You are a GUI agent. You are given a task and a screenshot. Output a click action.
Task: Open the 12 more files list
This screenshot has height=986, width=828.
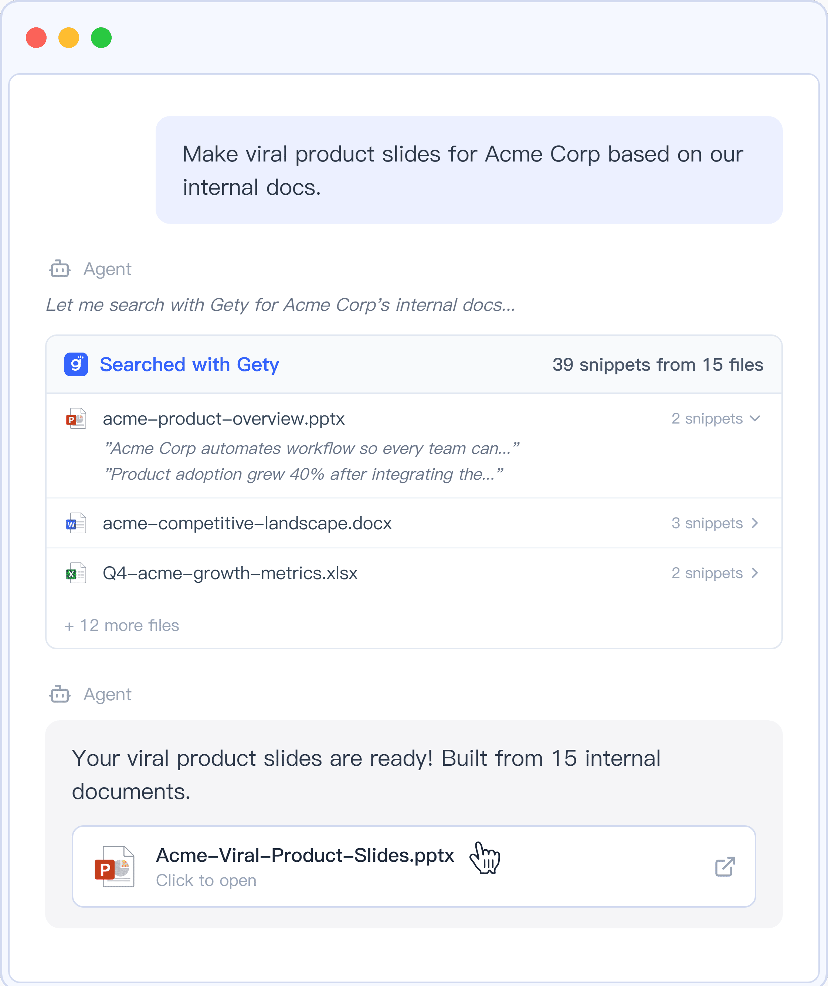coord(122,625)
